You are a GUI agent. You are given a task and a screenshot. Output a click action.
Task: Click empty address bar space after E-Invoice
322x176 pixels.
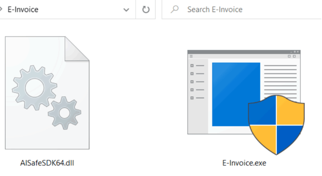click(80, 9)
